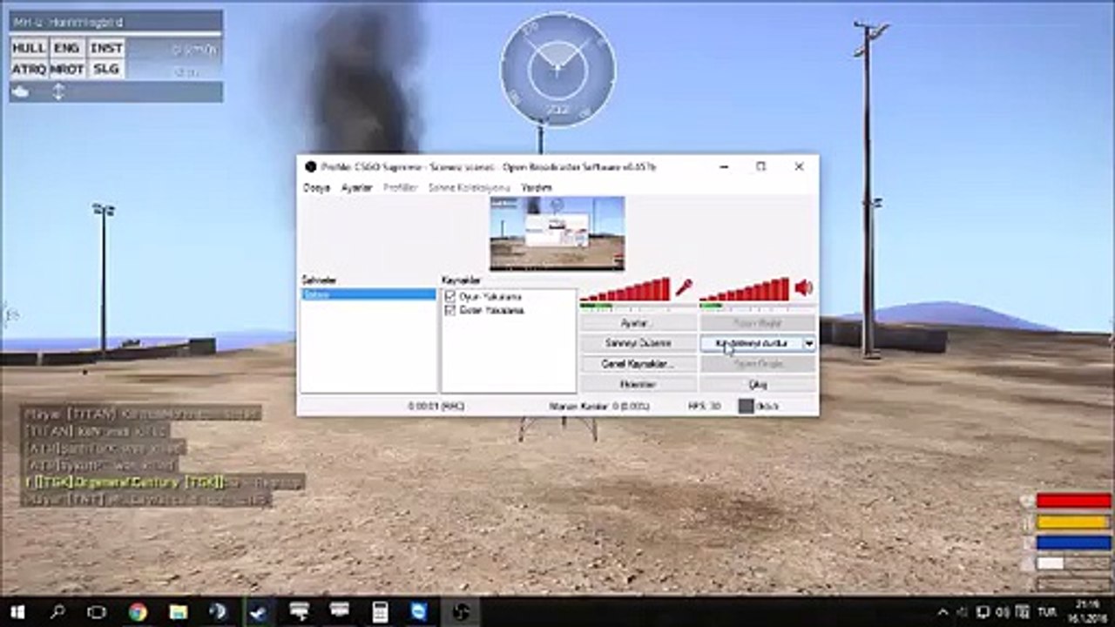The width and height of the screenshot is (1115, 627).
Task: Open the Ayarlar menu in the menu bar
Action: point(356,187)
